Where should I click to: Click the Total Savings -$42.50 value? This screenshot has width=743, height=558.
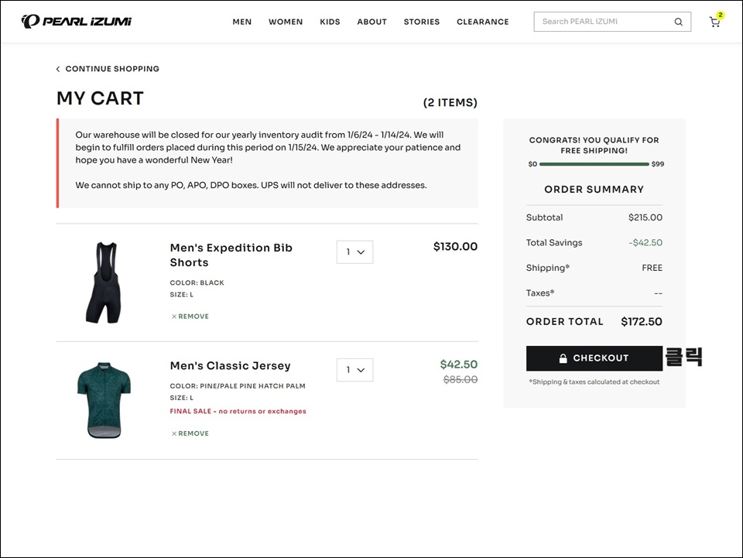tap(645, 242)
